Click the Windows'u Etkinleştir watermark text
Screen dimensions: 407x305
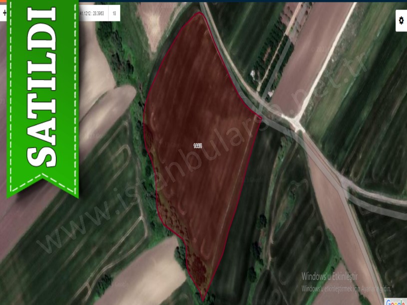point(333,277)
